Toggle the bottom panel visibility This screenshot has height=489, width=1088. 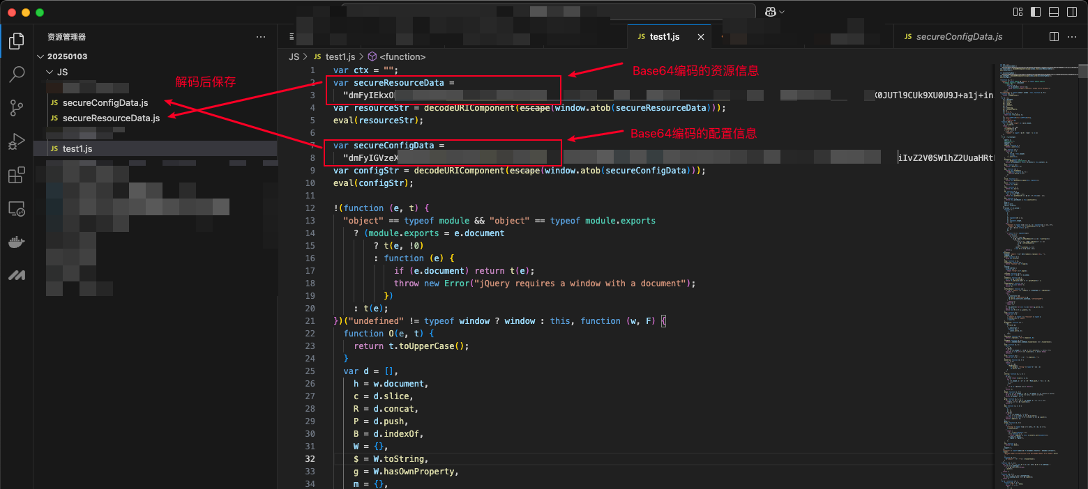[1053, 13]
